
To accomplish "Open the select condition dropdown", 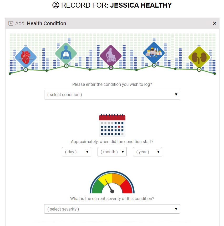I will coord(112,94).
